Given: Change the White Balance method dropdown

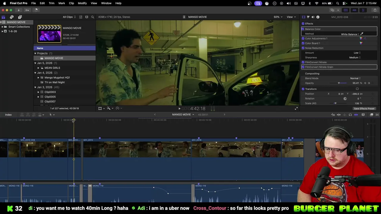Looking at the screenshot, I should [350, 34].
